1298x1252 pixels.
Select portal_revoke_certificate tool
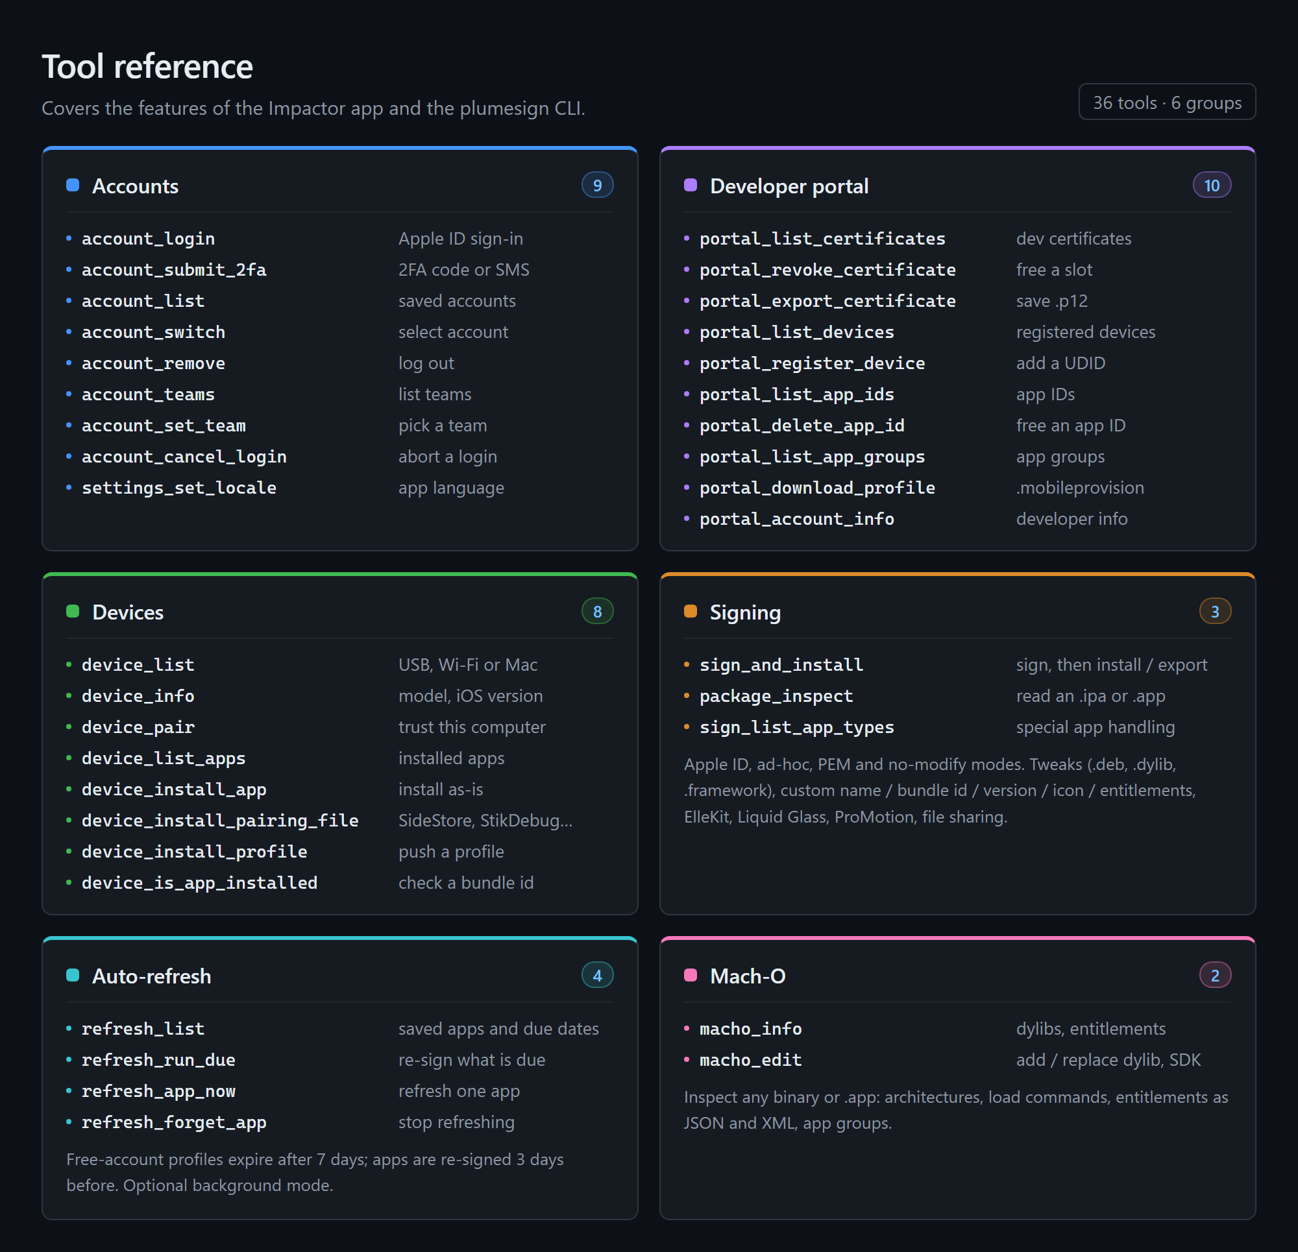(x=828, y=270)
